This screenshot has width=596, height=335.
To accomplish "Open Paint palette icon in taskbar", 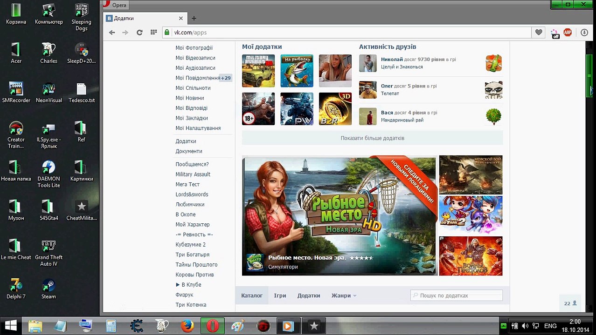I will [x=238, y=326].
